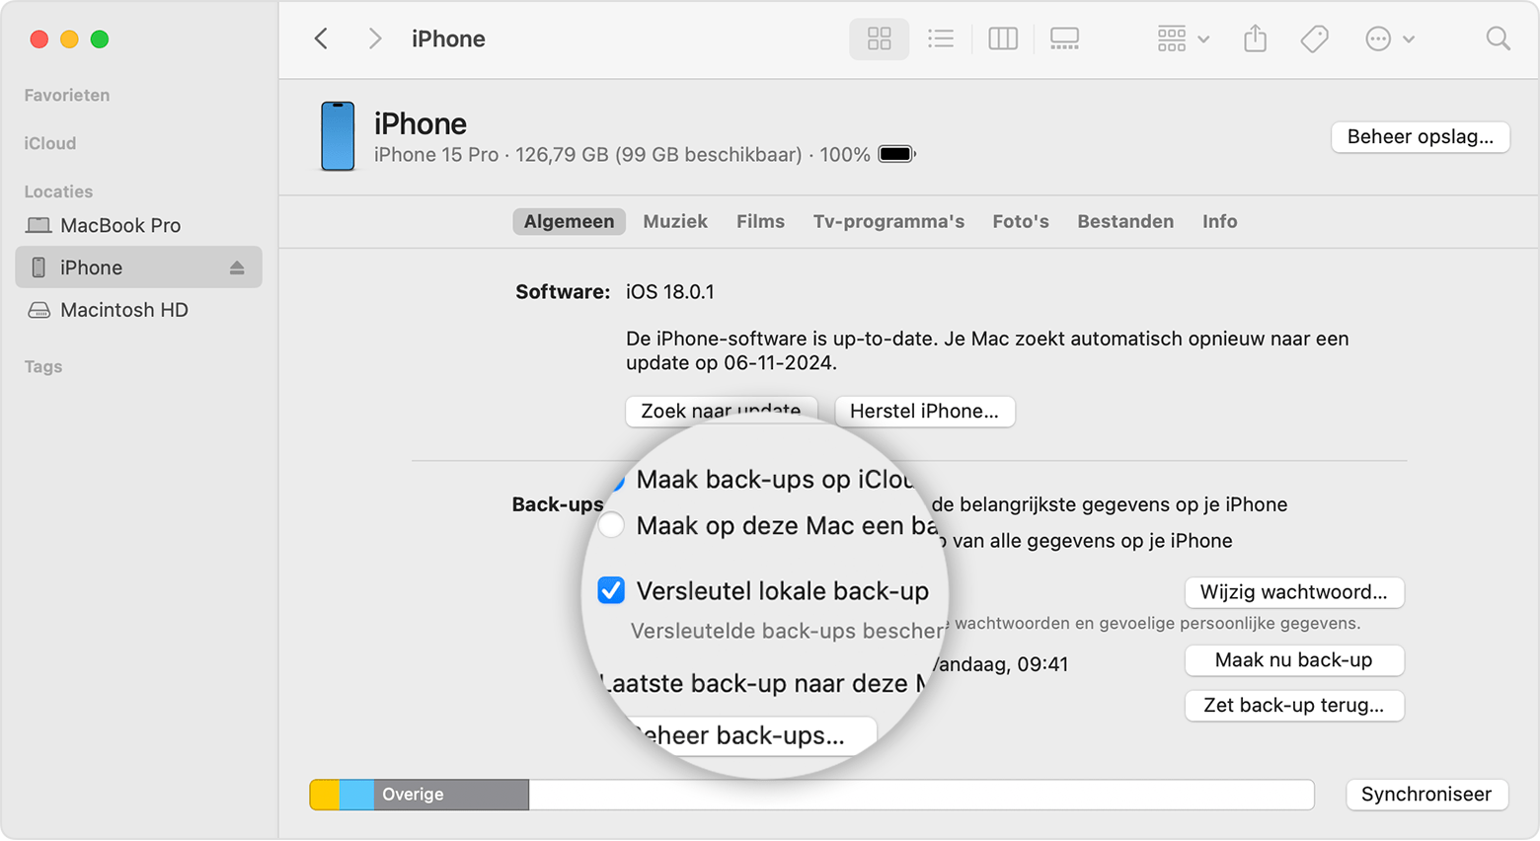
Task: Open the Algemeen tab
Action: click(569, 221)
